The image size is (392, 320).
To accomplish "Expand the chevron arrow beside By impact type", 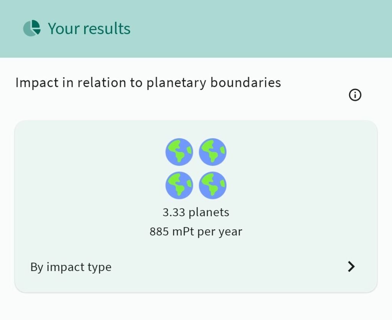I will click(351, 267).
